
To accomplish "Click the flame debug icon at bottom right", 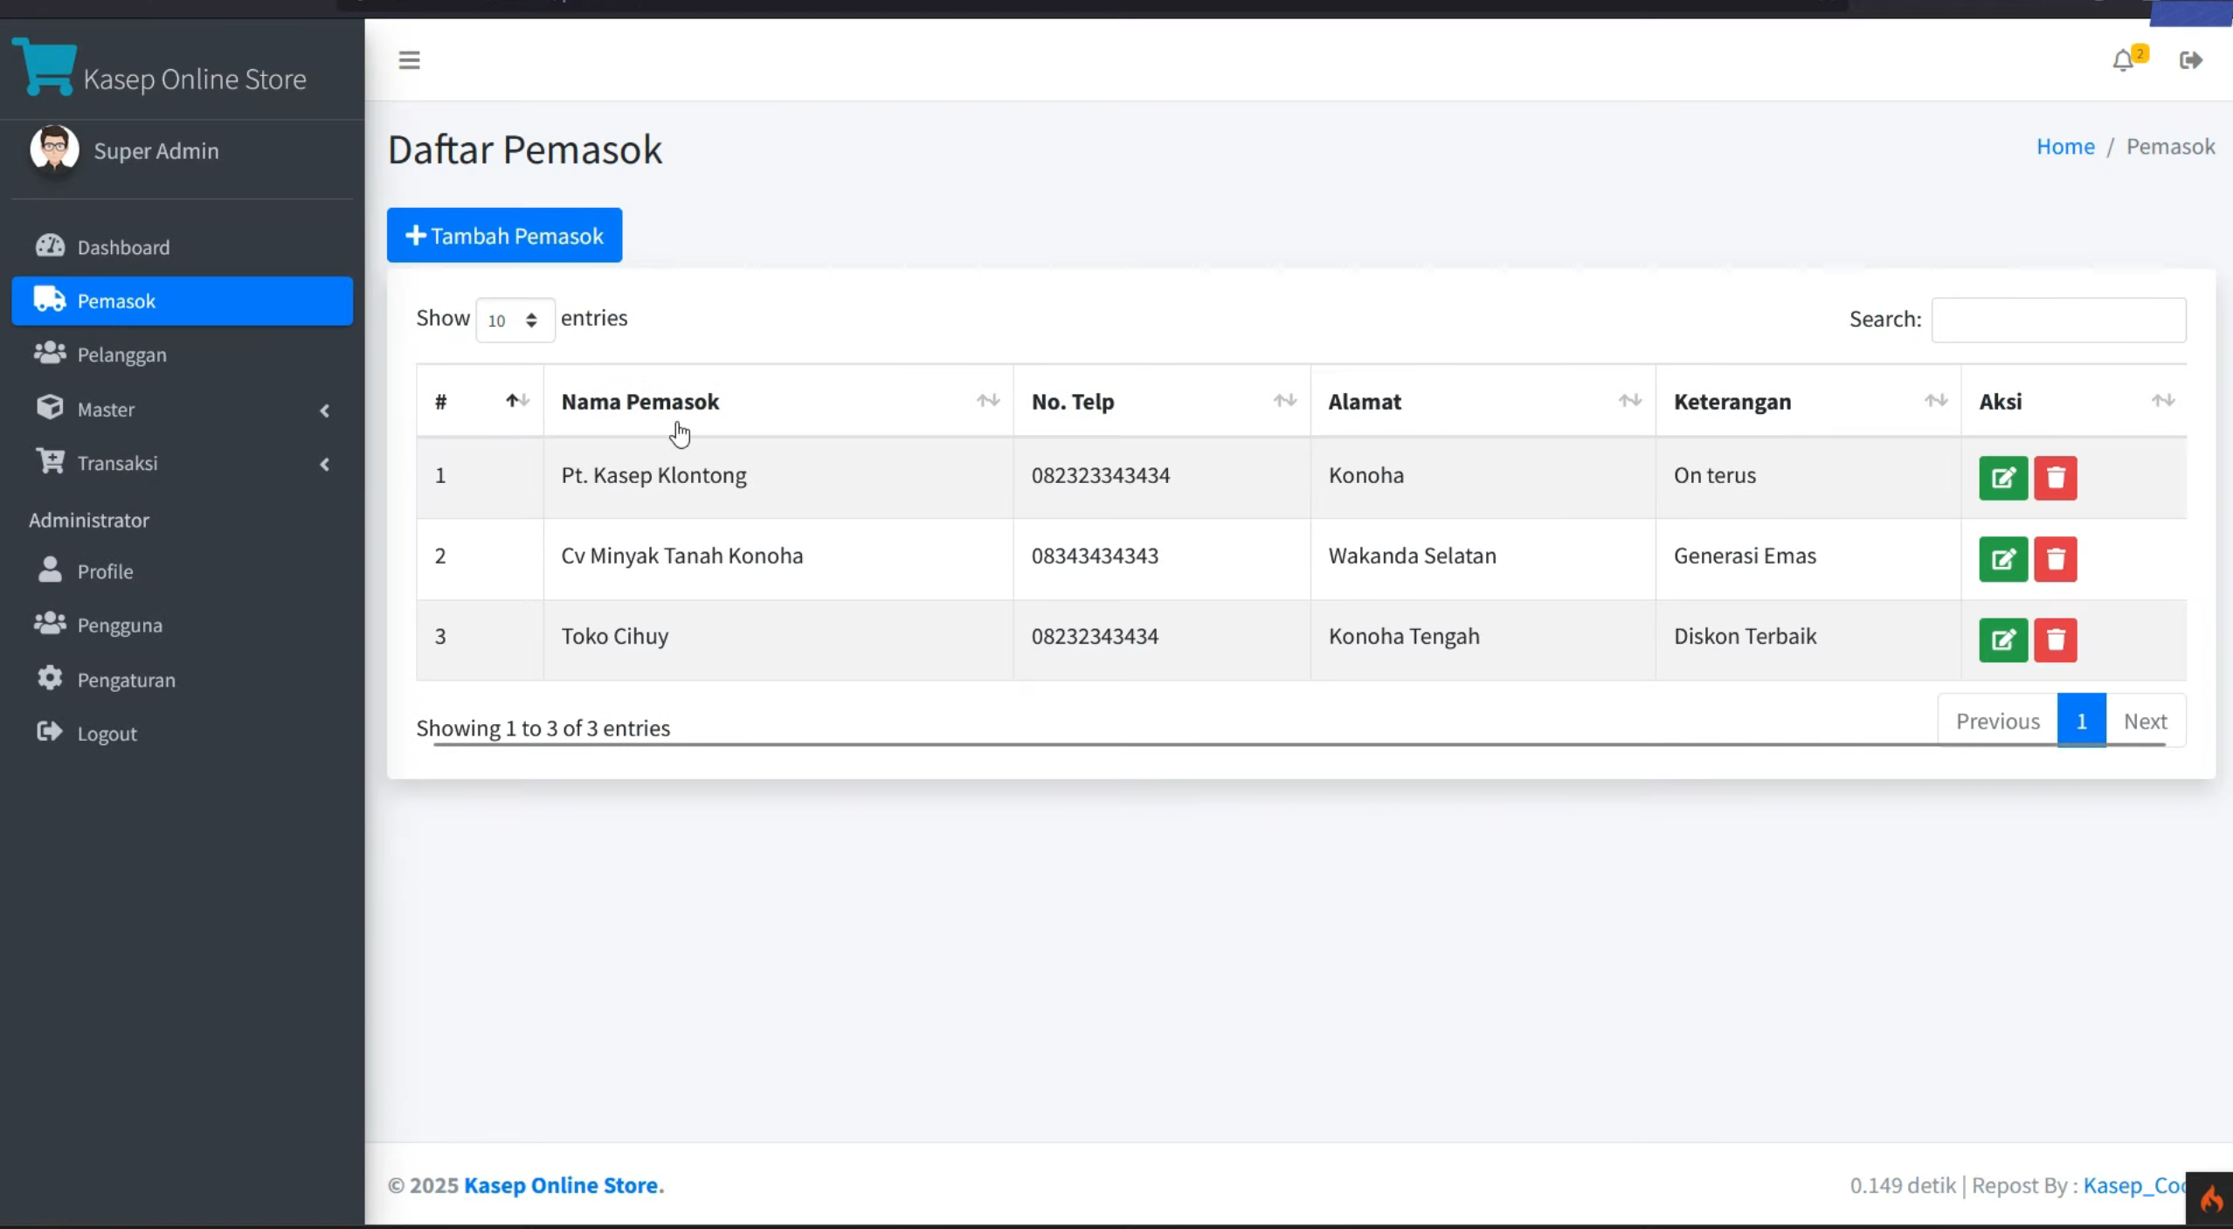I will click(2210, 1198).
